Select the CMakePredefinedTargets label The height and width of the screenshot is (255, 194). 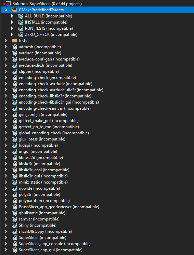pos(41,10)
